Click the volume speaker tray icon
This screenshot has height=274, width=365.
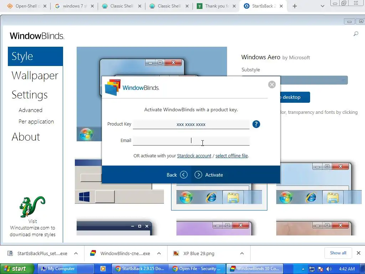pos(329,269)
